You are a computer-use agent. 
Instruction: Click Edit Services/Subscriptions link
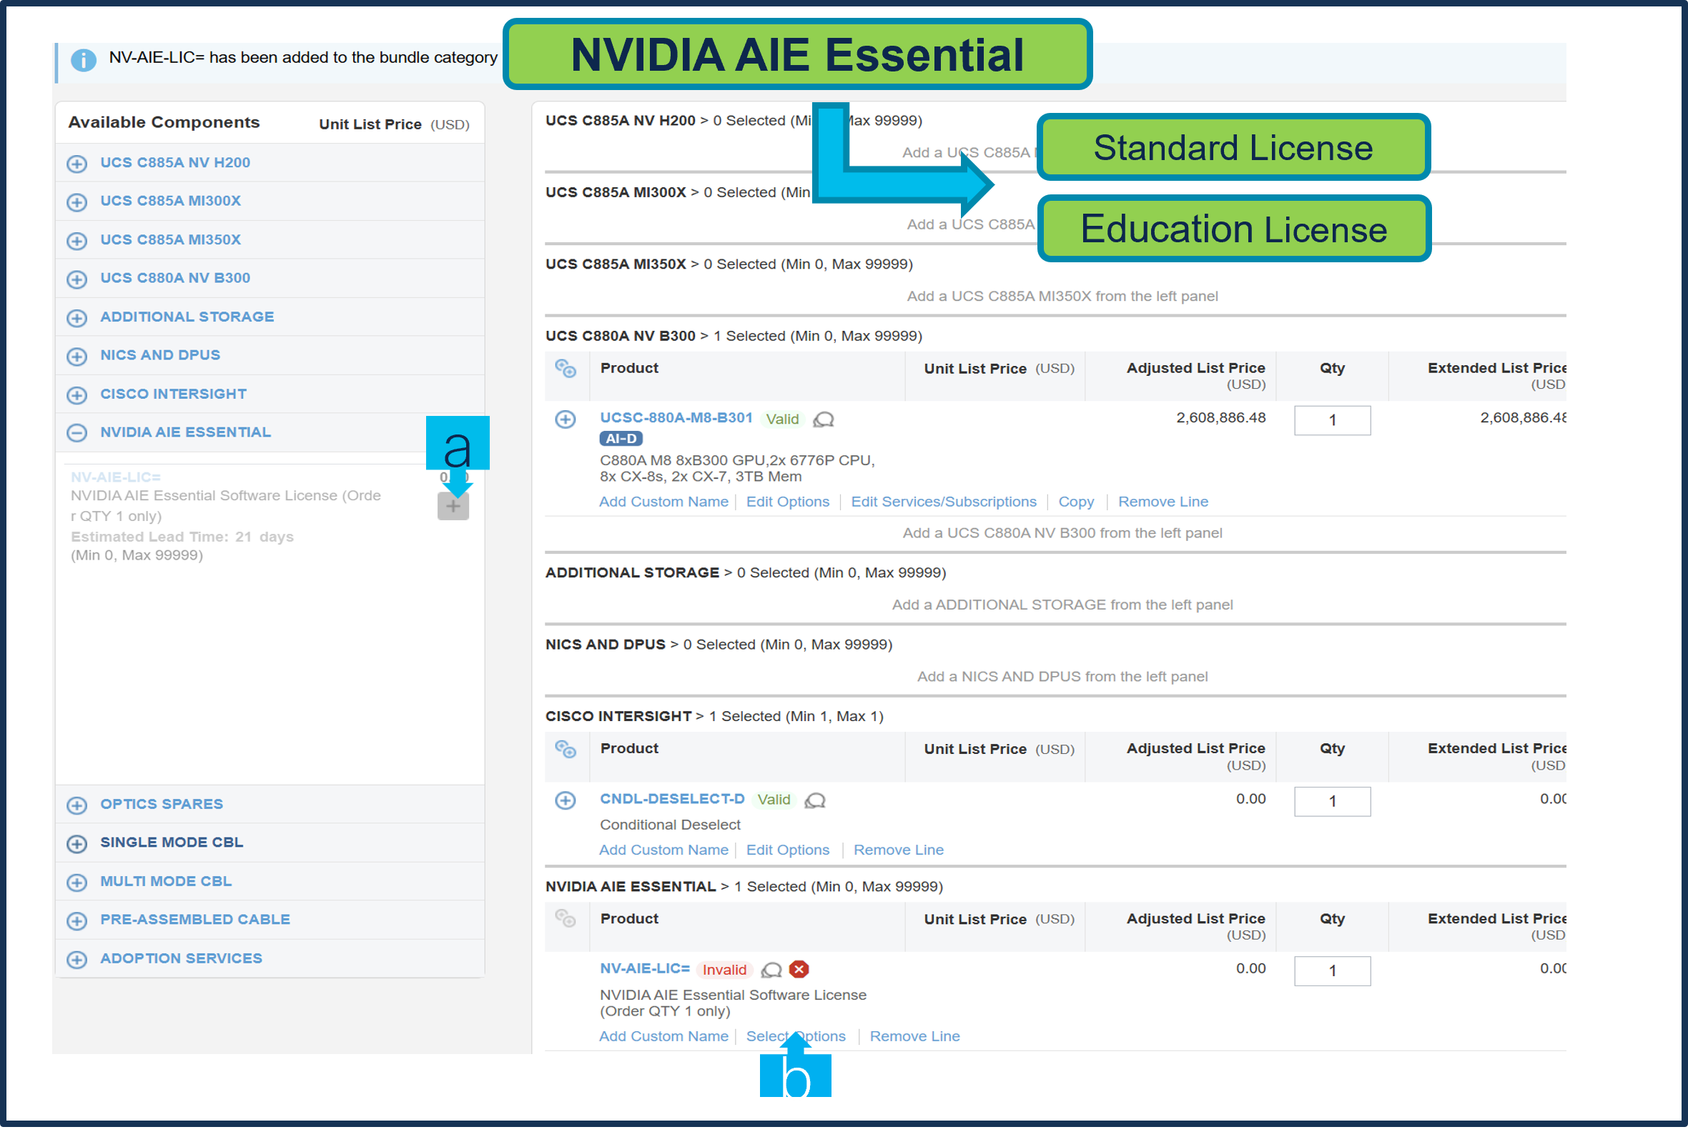pos(943,502)
